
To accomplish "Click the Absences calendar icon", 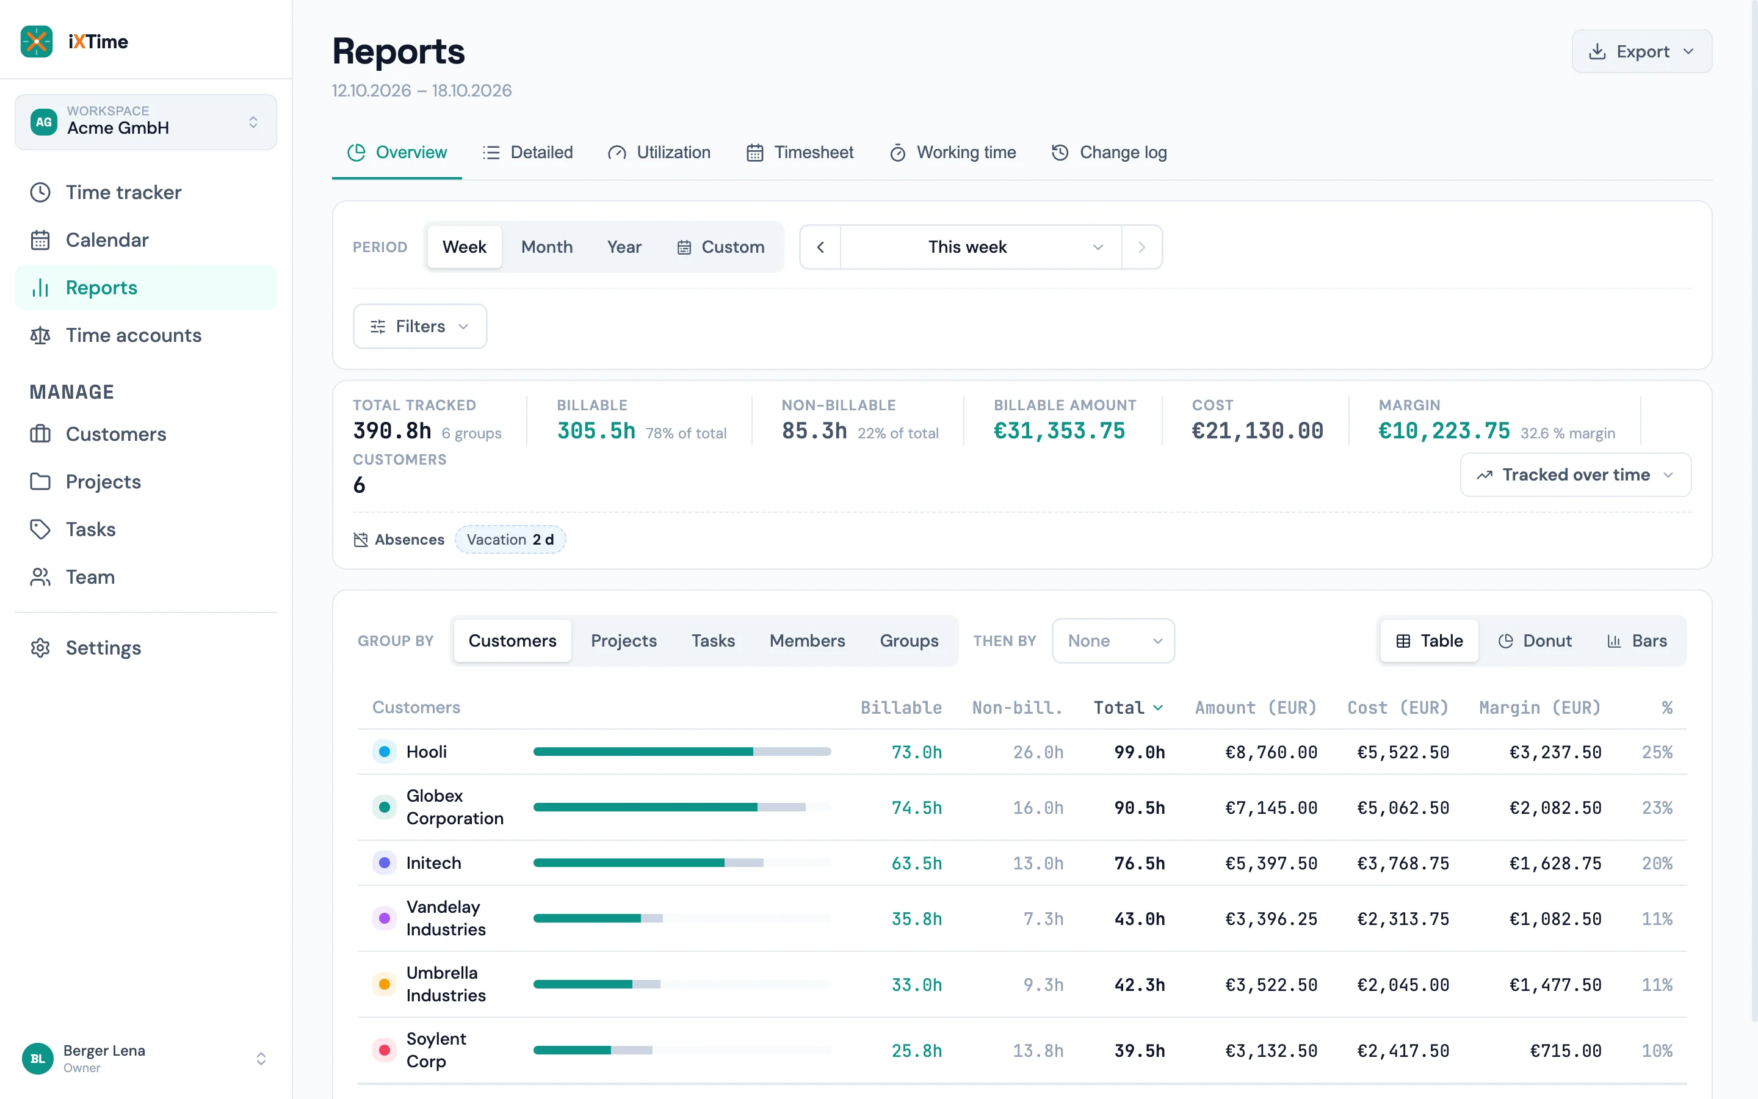I will (360, 539).
